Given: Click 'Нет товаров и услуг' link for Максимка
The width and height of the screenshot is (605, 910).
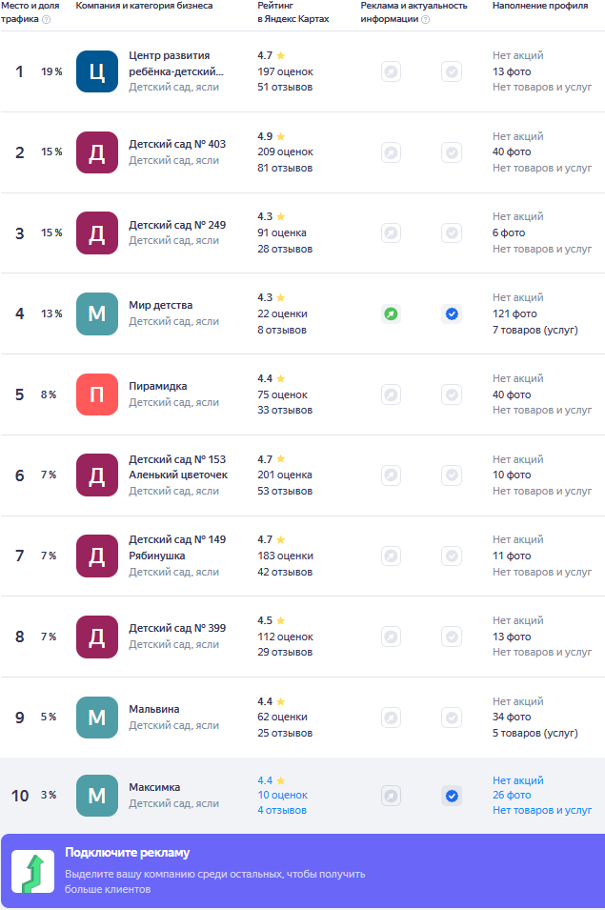Looking at the screenshot, I should tap(542, 810).
